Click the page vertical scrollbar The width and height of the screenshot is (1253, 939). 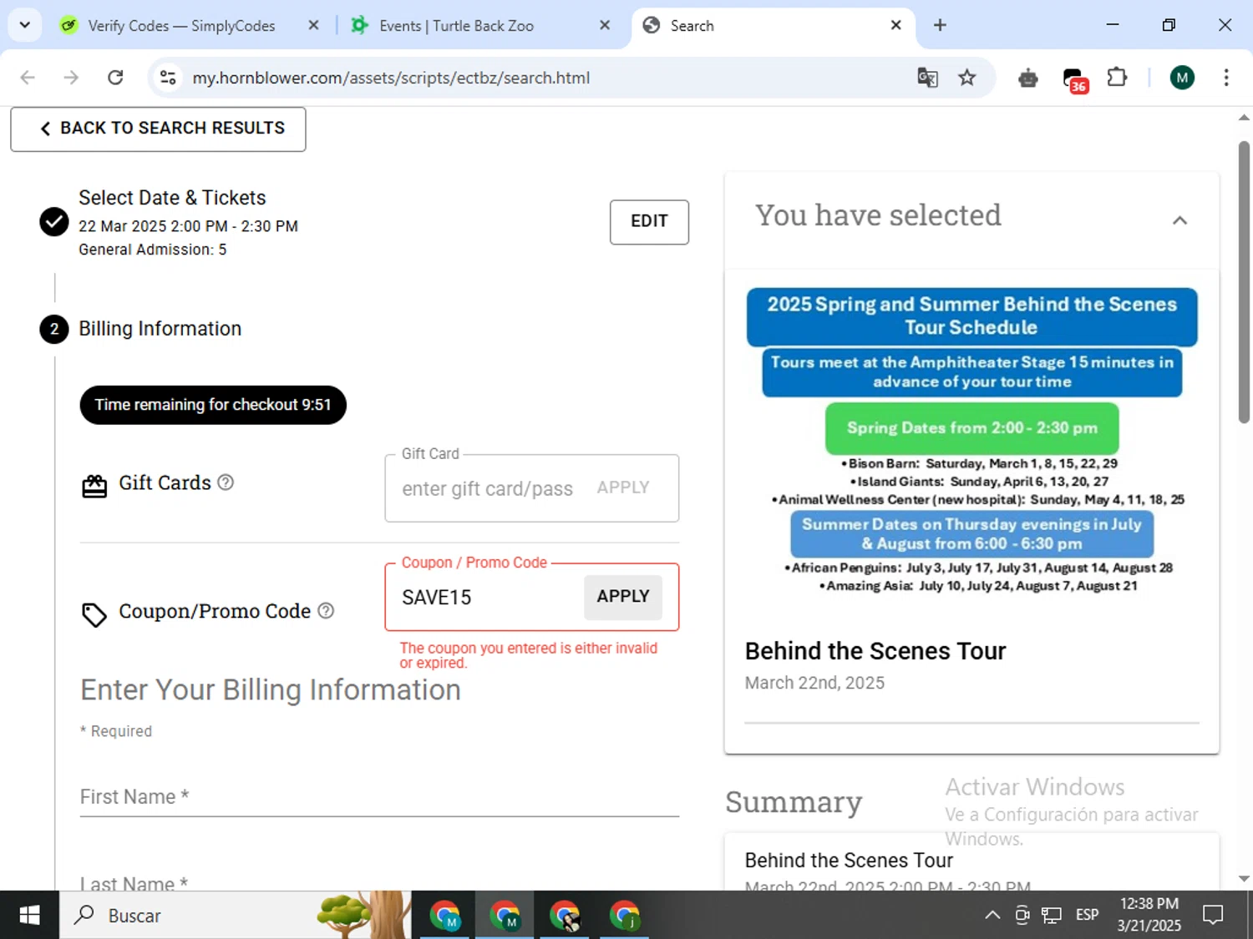click(x=1244, y=283)
